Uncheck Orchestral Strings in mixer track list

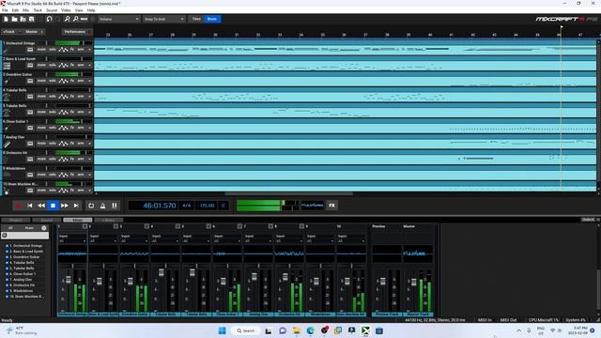pyautogui.click(x=7, y=246)
